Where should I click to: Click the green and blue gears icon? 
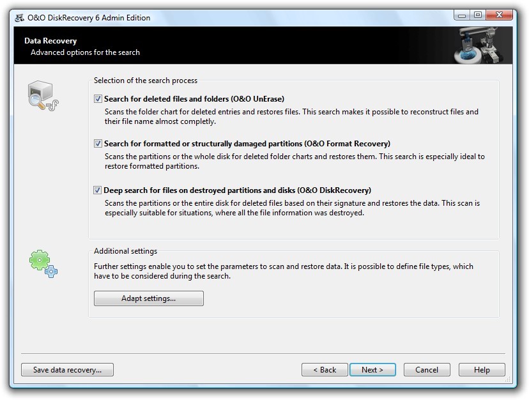pyautogui.click(x=43, y=263)
